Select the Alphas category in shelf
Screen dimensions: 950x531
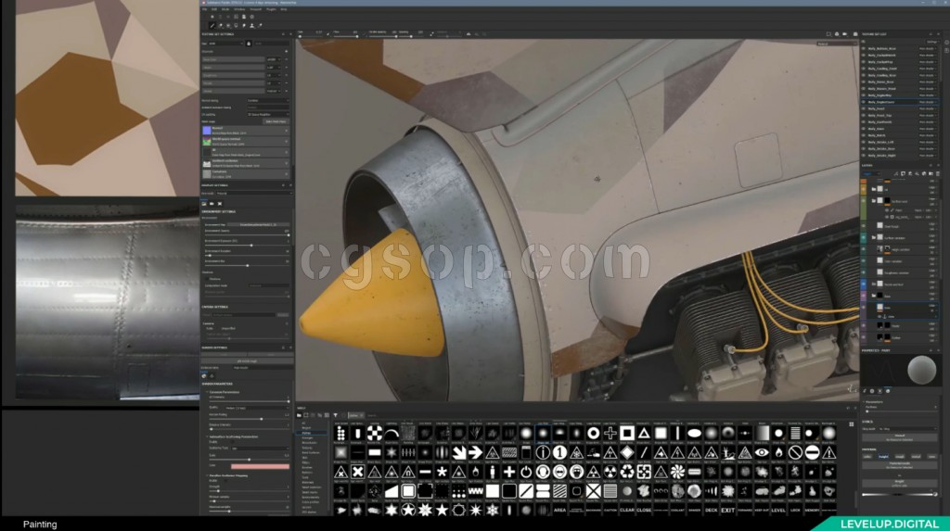point(306,433)
